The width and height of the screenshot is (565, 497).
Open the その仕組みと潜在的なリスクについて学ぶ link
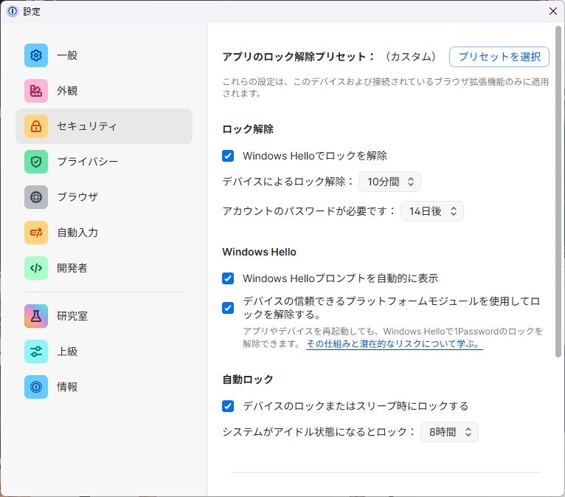click(x=395, y=344)
